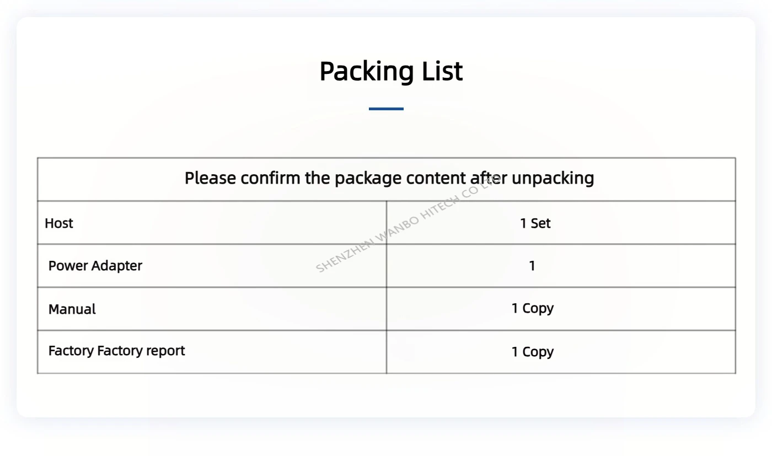Click the word "List" in the title
Screen dimensions: 772x456
pyautogui.click(x=442, y=71)
